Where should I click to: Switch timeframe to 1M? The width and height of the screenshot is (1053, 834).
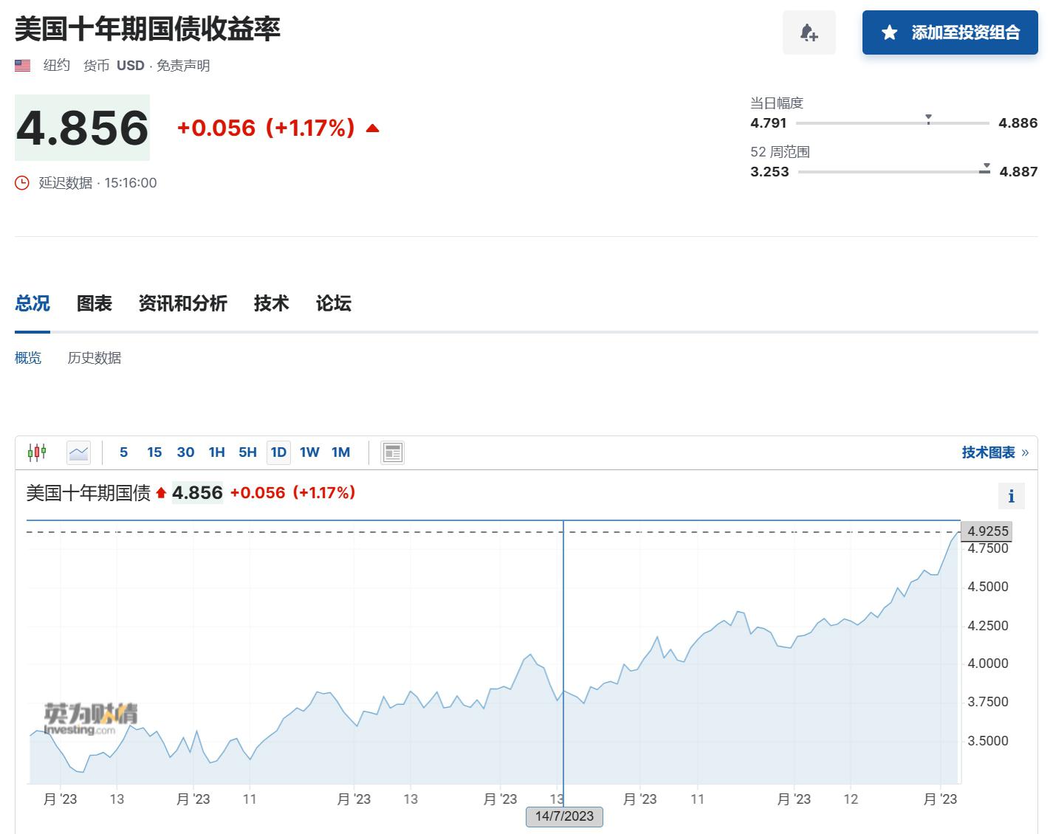(340, 452)
